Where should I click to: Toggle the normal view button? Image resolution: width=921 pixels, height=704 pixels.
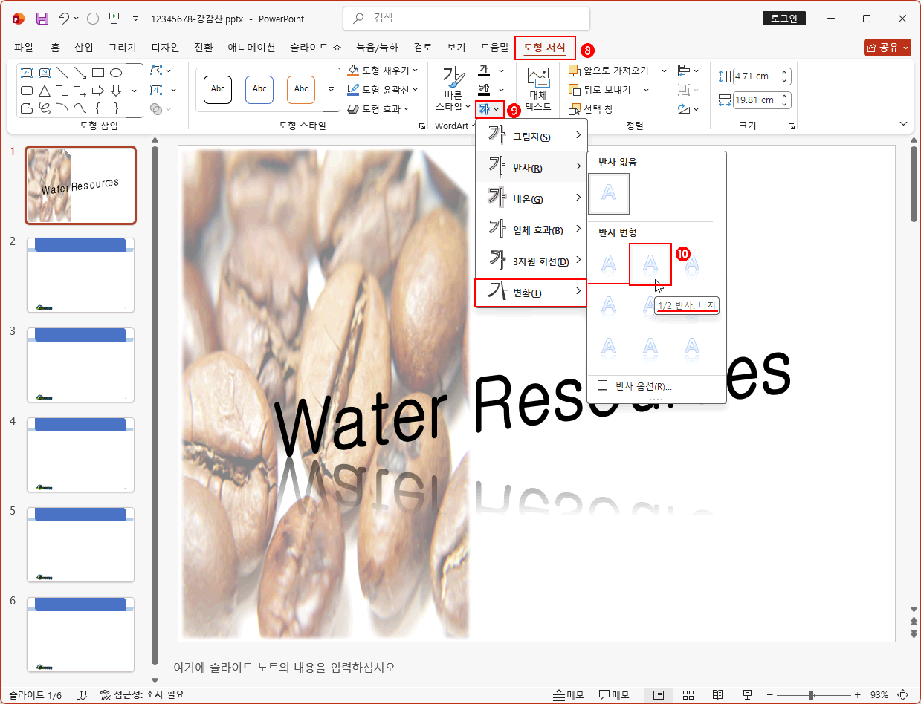point(658,694)
